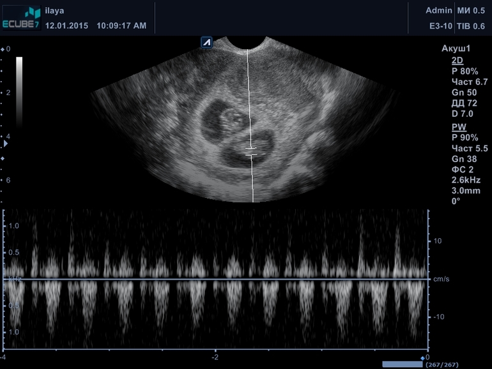Open the Акуш1 preset label
The width and height of the screenshot is (492, 369).
point(456,49)
